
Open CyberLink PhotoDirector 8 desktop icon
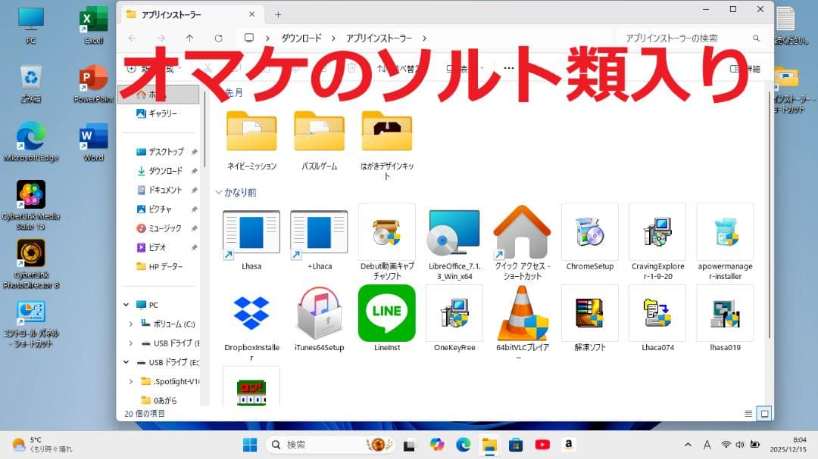31,264
